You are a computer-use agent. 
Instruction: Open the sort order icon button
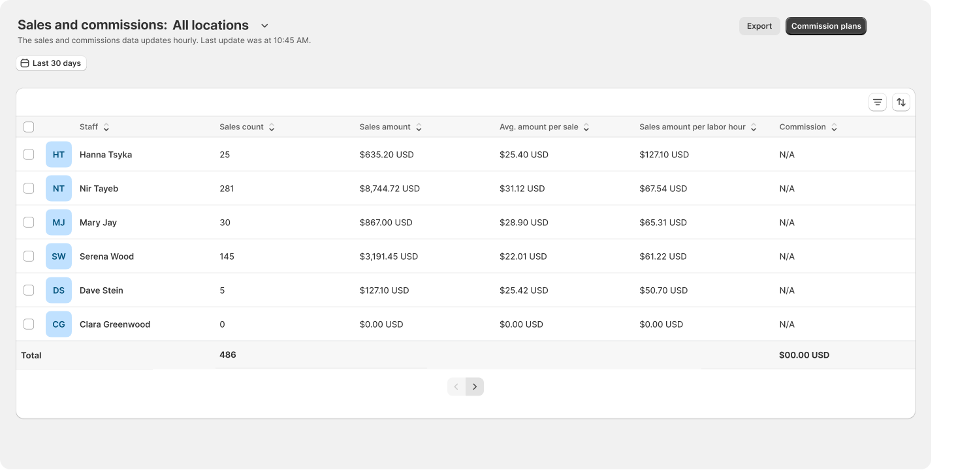click(901, 102)
